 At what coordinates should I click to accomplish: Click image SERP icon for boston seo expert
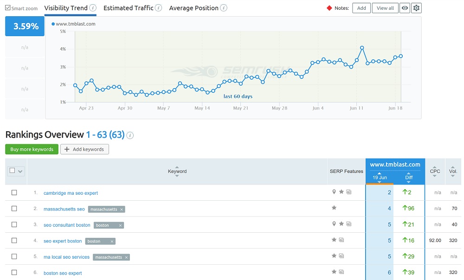tap(342, 272)
